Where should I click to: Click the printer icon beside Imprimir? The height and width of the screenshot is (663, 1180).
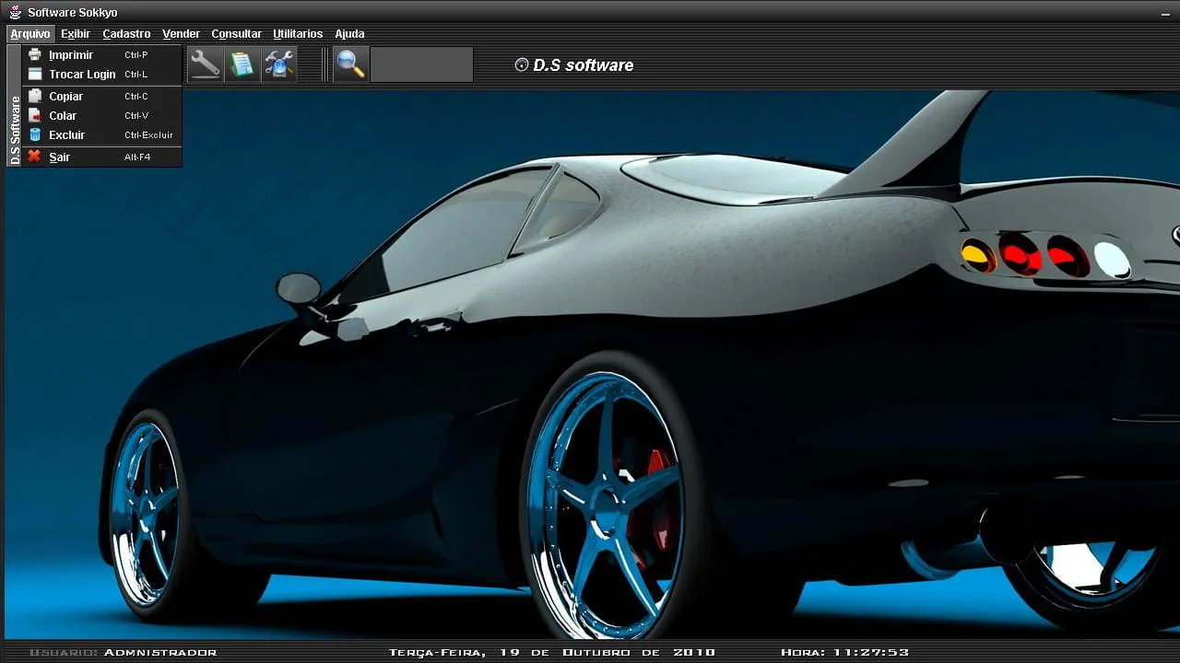[x=35, y=55]
